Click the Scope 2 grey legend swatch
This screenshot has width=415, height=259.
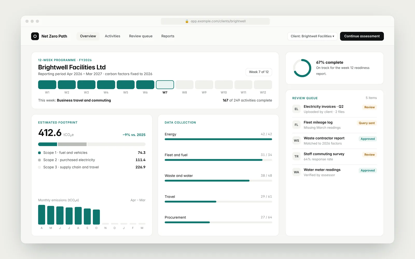[39, 160]
